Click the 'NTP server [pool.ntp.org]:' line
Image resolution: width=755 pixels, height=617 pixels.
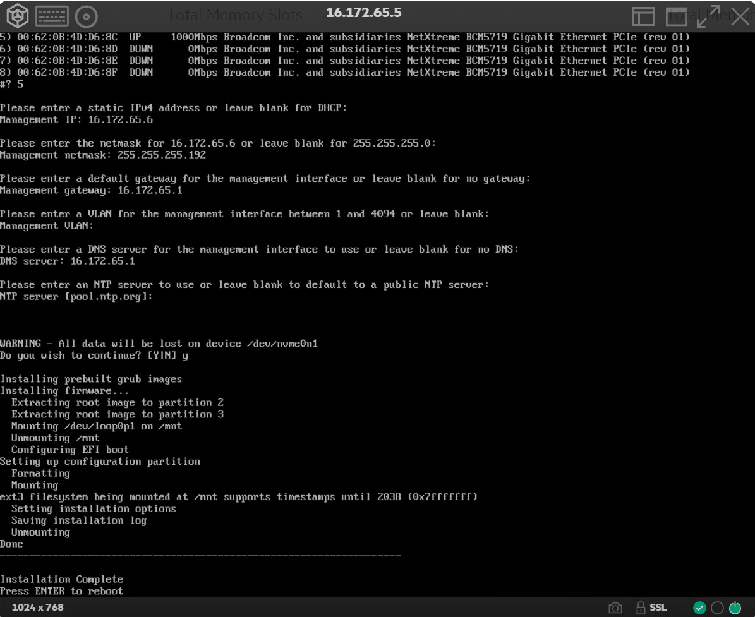pos(76,296)
